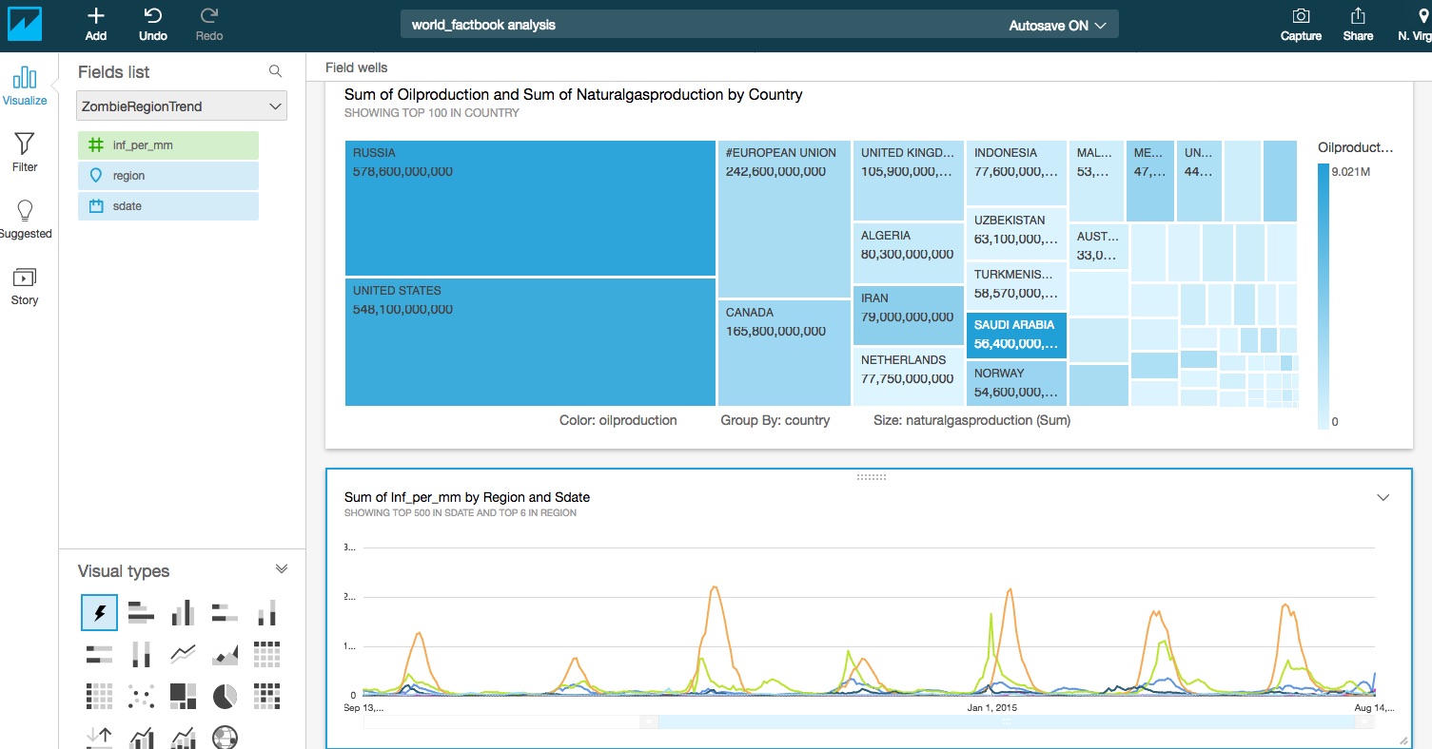Image resolution: width=1432 pixels, height=749 pixels.
Task: Share the analysis
Action: 1358,25
